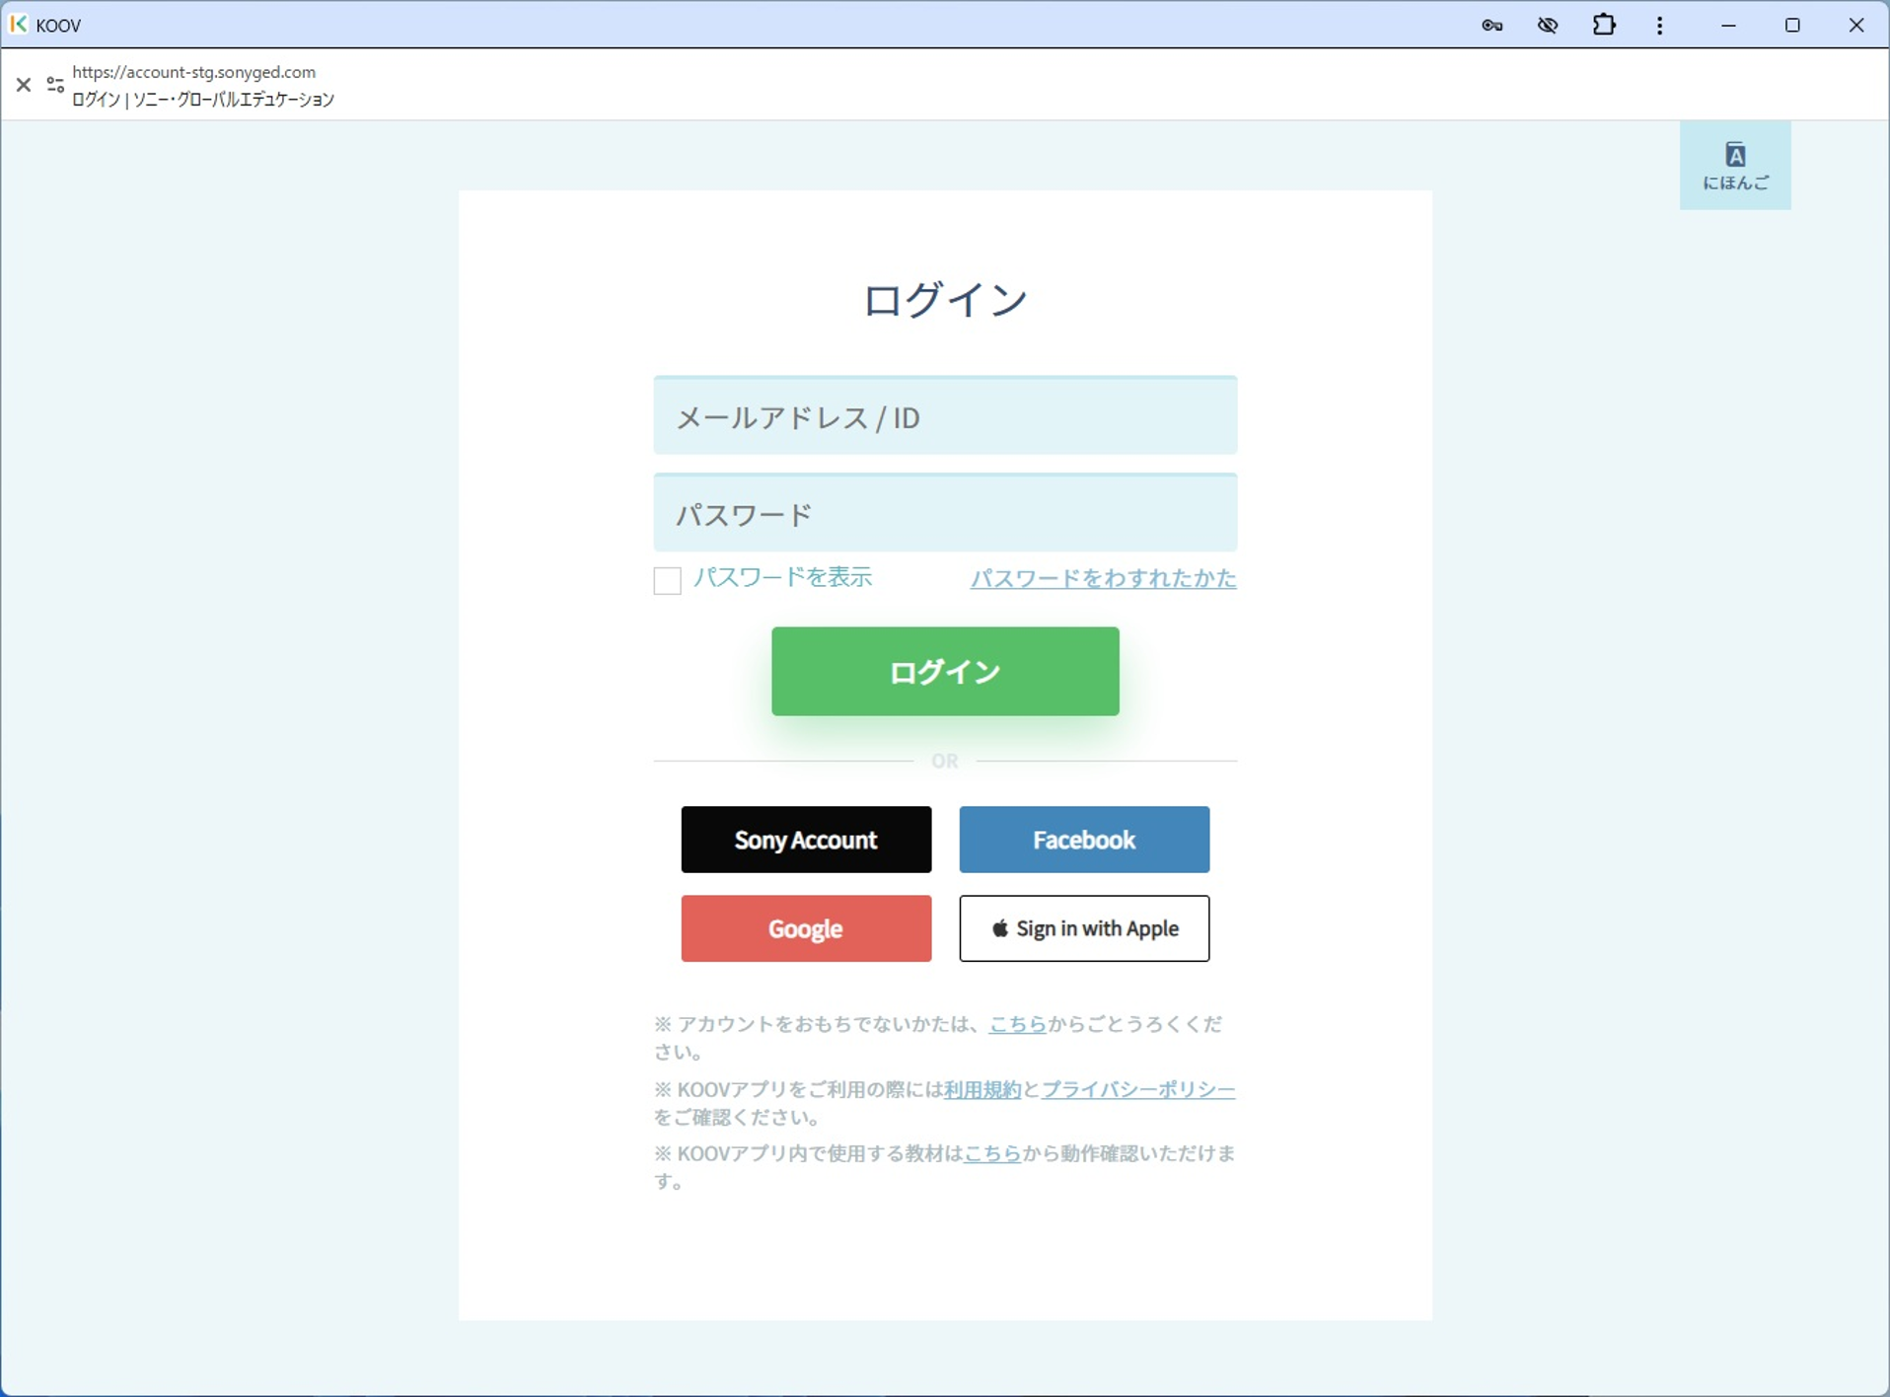Viewport: 1890px width, 1397px height.
Task: Sign in with Google
Action: 806,928
